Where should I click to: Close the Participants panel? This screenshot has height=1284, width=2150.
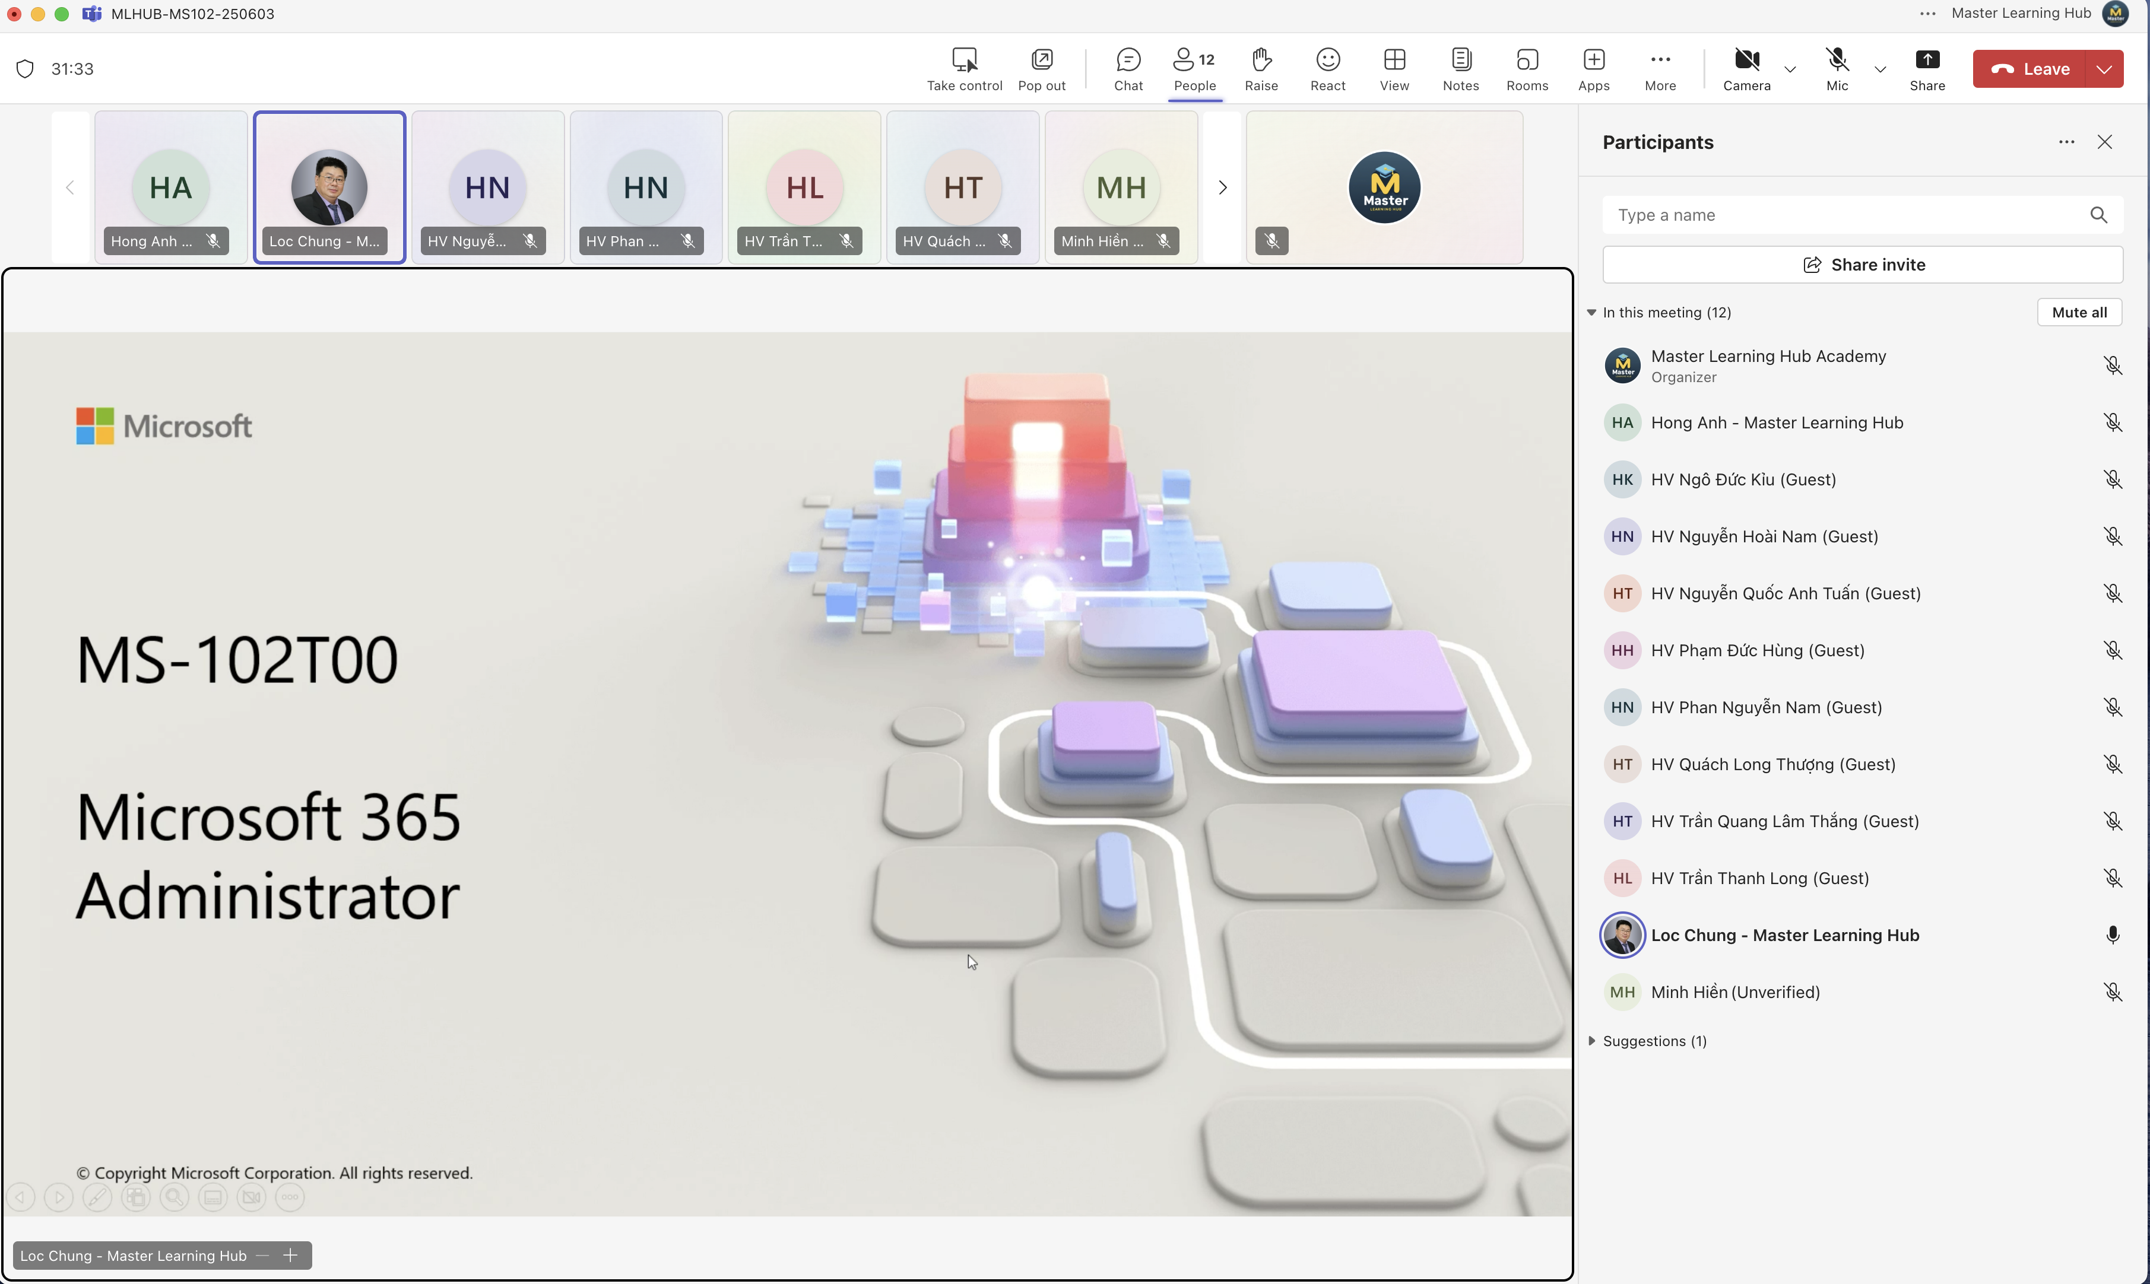(2104, 142)
